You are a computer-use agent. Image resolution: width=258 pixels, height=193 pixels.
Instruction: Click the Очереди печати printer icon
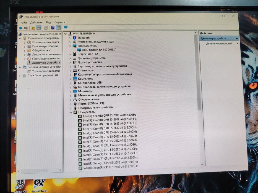75,100
